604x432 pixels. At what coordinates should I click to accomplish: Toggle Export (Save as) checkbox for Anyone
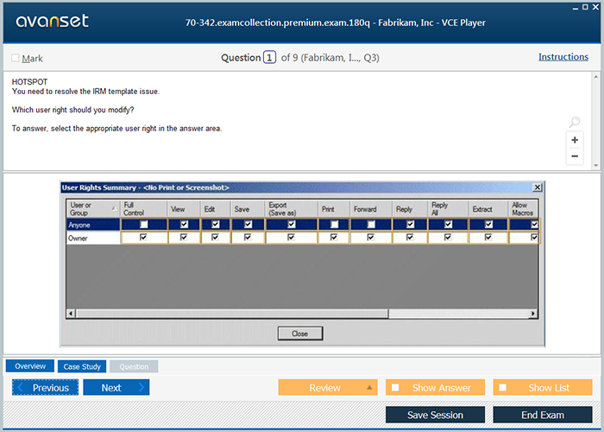click(x=292, y=224)
